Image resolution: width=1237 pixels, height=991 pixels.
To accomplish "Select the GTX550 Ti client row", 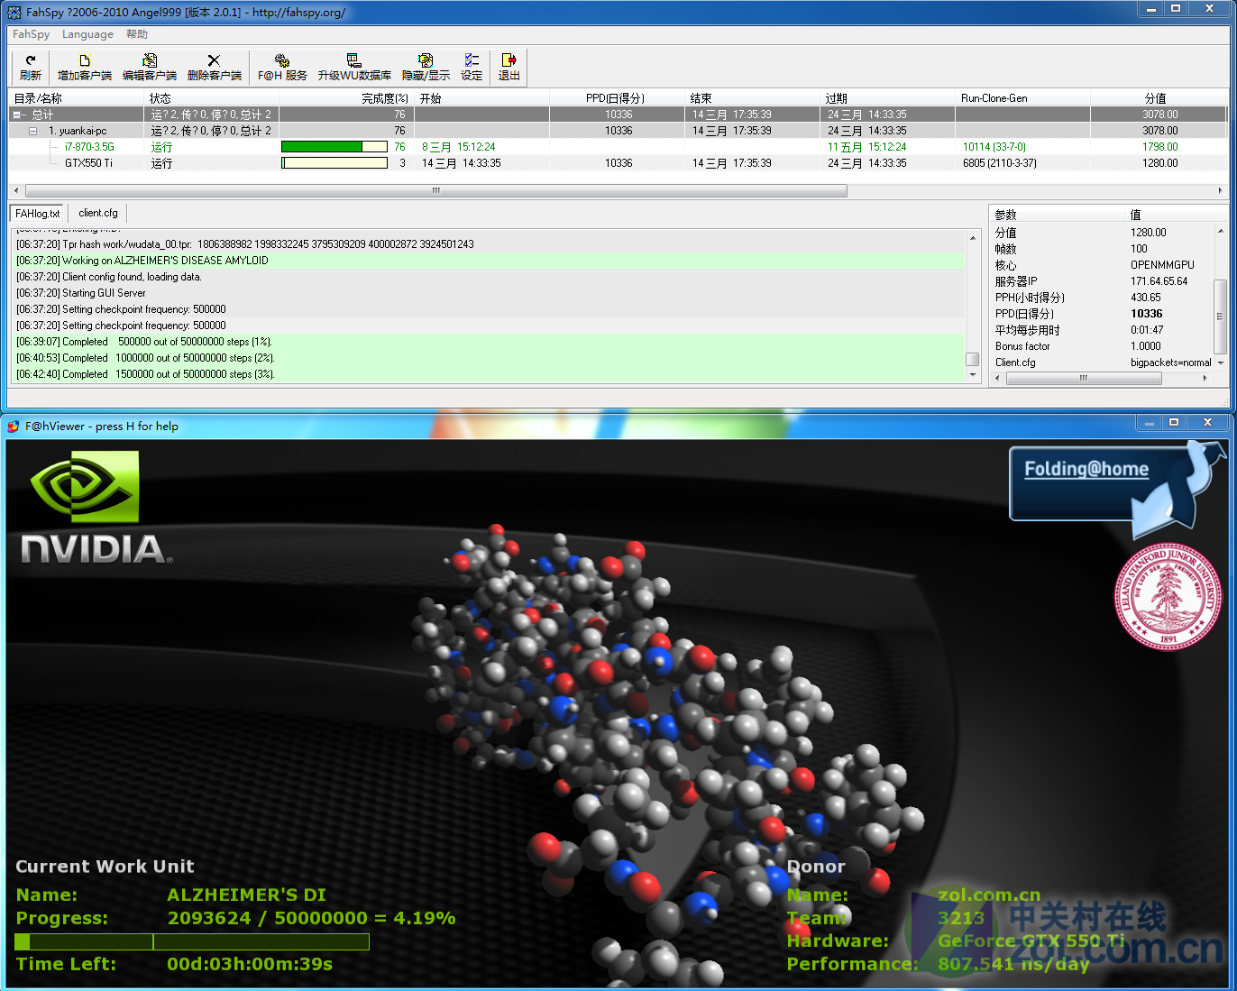I will [618, 163].
